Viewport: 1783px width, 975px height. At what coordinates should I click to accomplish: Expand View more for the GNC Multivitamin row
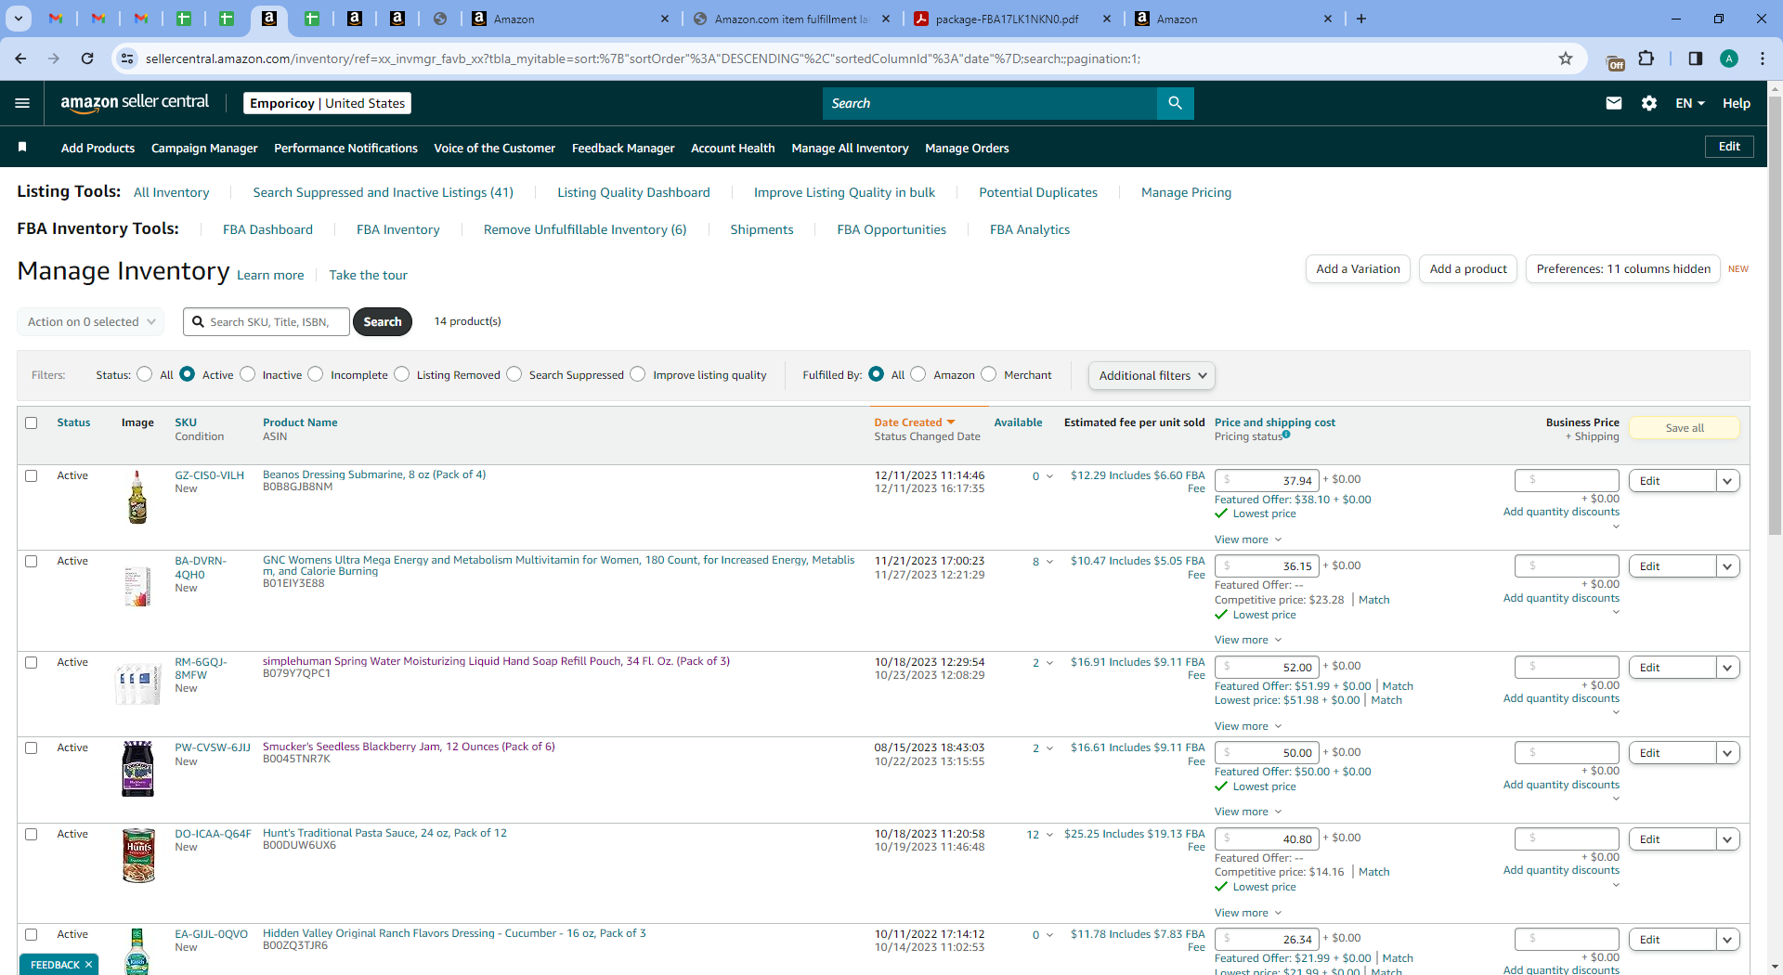pyautogui.click(x=1248, y=640)
